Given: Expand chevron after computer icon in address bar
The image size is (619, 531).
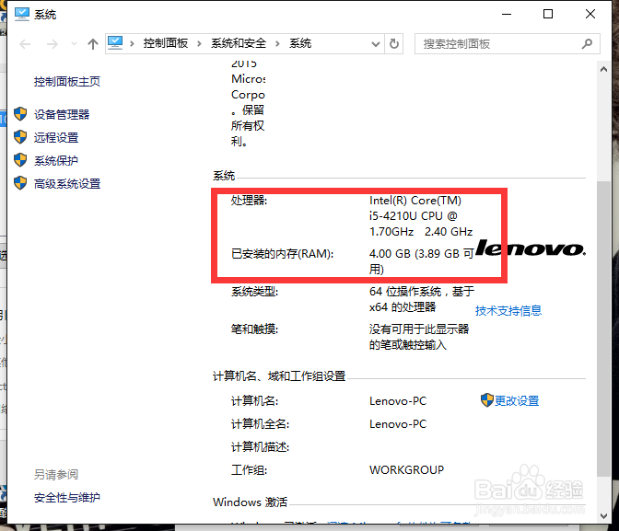Looking at the screenshot, I should 133,43.
